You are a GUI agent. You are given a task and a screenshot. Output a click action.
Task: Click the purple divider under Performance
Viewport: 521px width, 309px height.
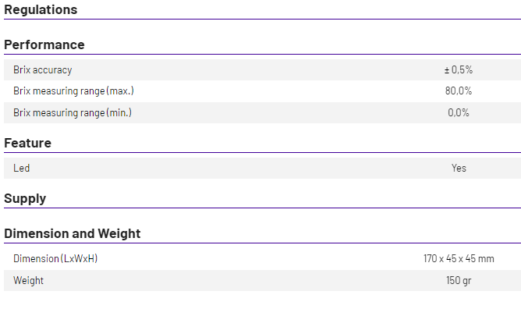tap(263, 54)
